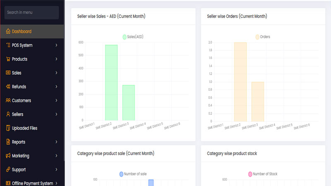331x186 pixels.
Task: Expand the Offline Payment System chevron
Action: pos(56,184)
